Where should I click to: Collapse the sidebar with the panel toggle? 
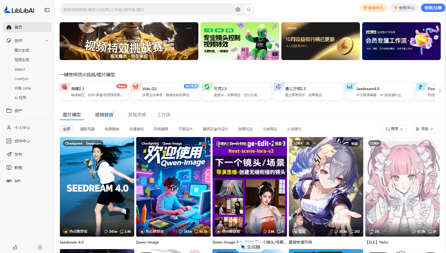[x=47, y=10]
